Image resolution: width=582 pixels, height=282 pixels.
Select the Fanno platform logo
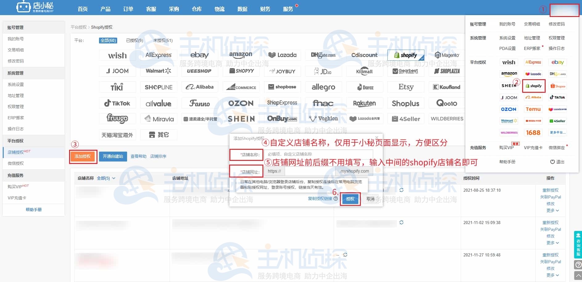pyautogui.click(x=200, y=103)
